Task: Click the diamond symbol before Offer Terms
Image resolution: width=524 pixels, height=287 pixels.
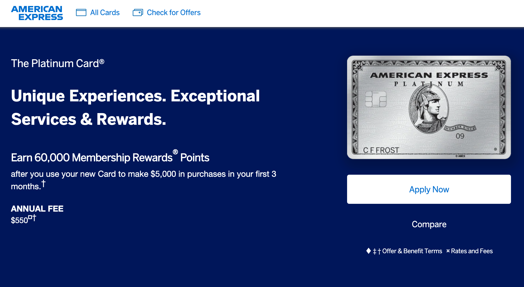Action: pos(368,251)
